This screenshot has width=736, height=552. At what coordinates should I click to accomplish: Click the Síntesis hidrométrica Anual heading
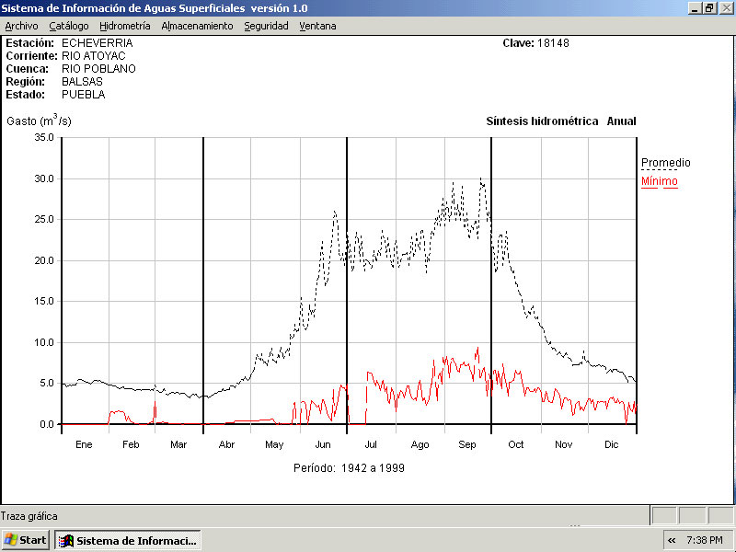point(560,121)
